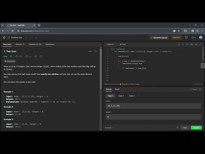
Task: Select test Case 1
Action: pos(110,96)
